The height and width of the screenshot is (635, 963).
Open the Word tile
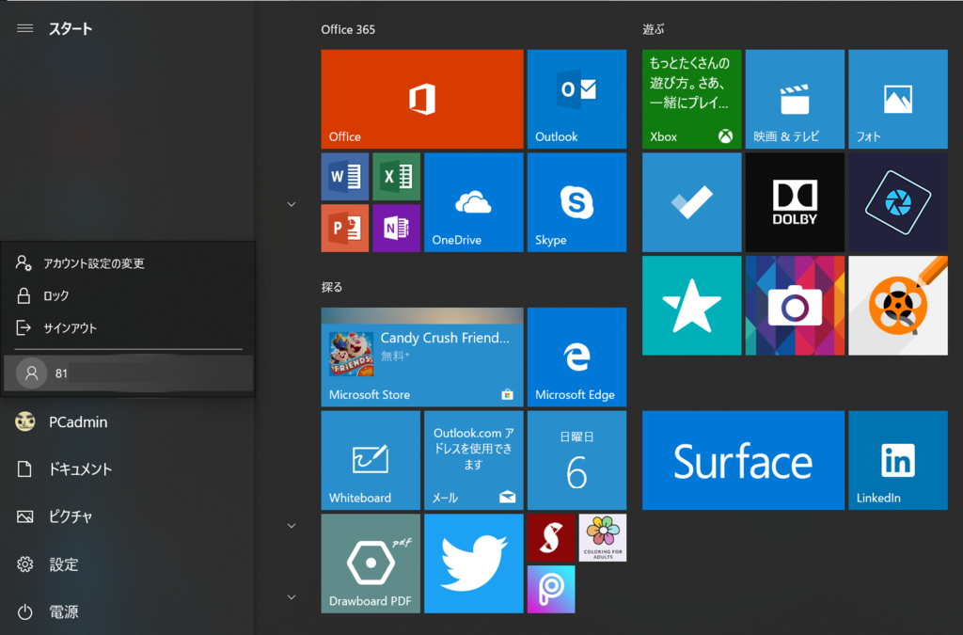[344, 177]
